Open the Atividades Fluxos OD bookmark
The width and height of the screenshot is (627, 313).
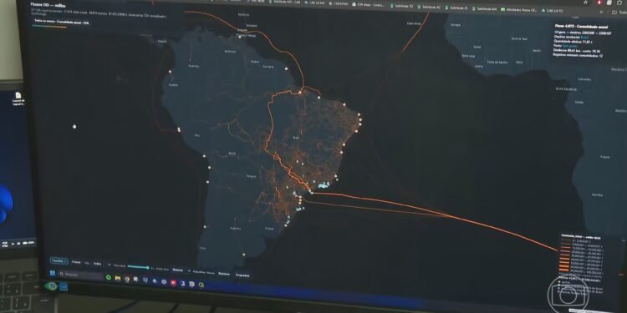[x=518, y=10]
